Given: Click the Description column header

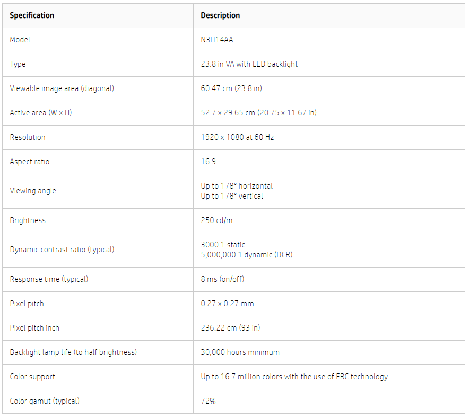Looking at the screenshot, I should [220, 15].
